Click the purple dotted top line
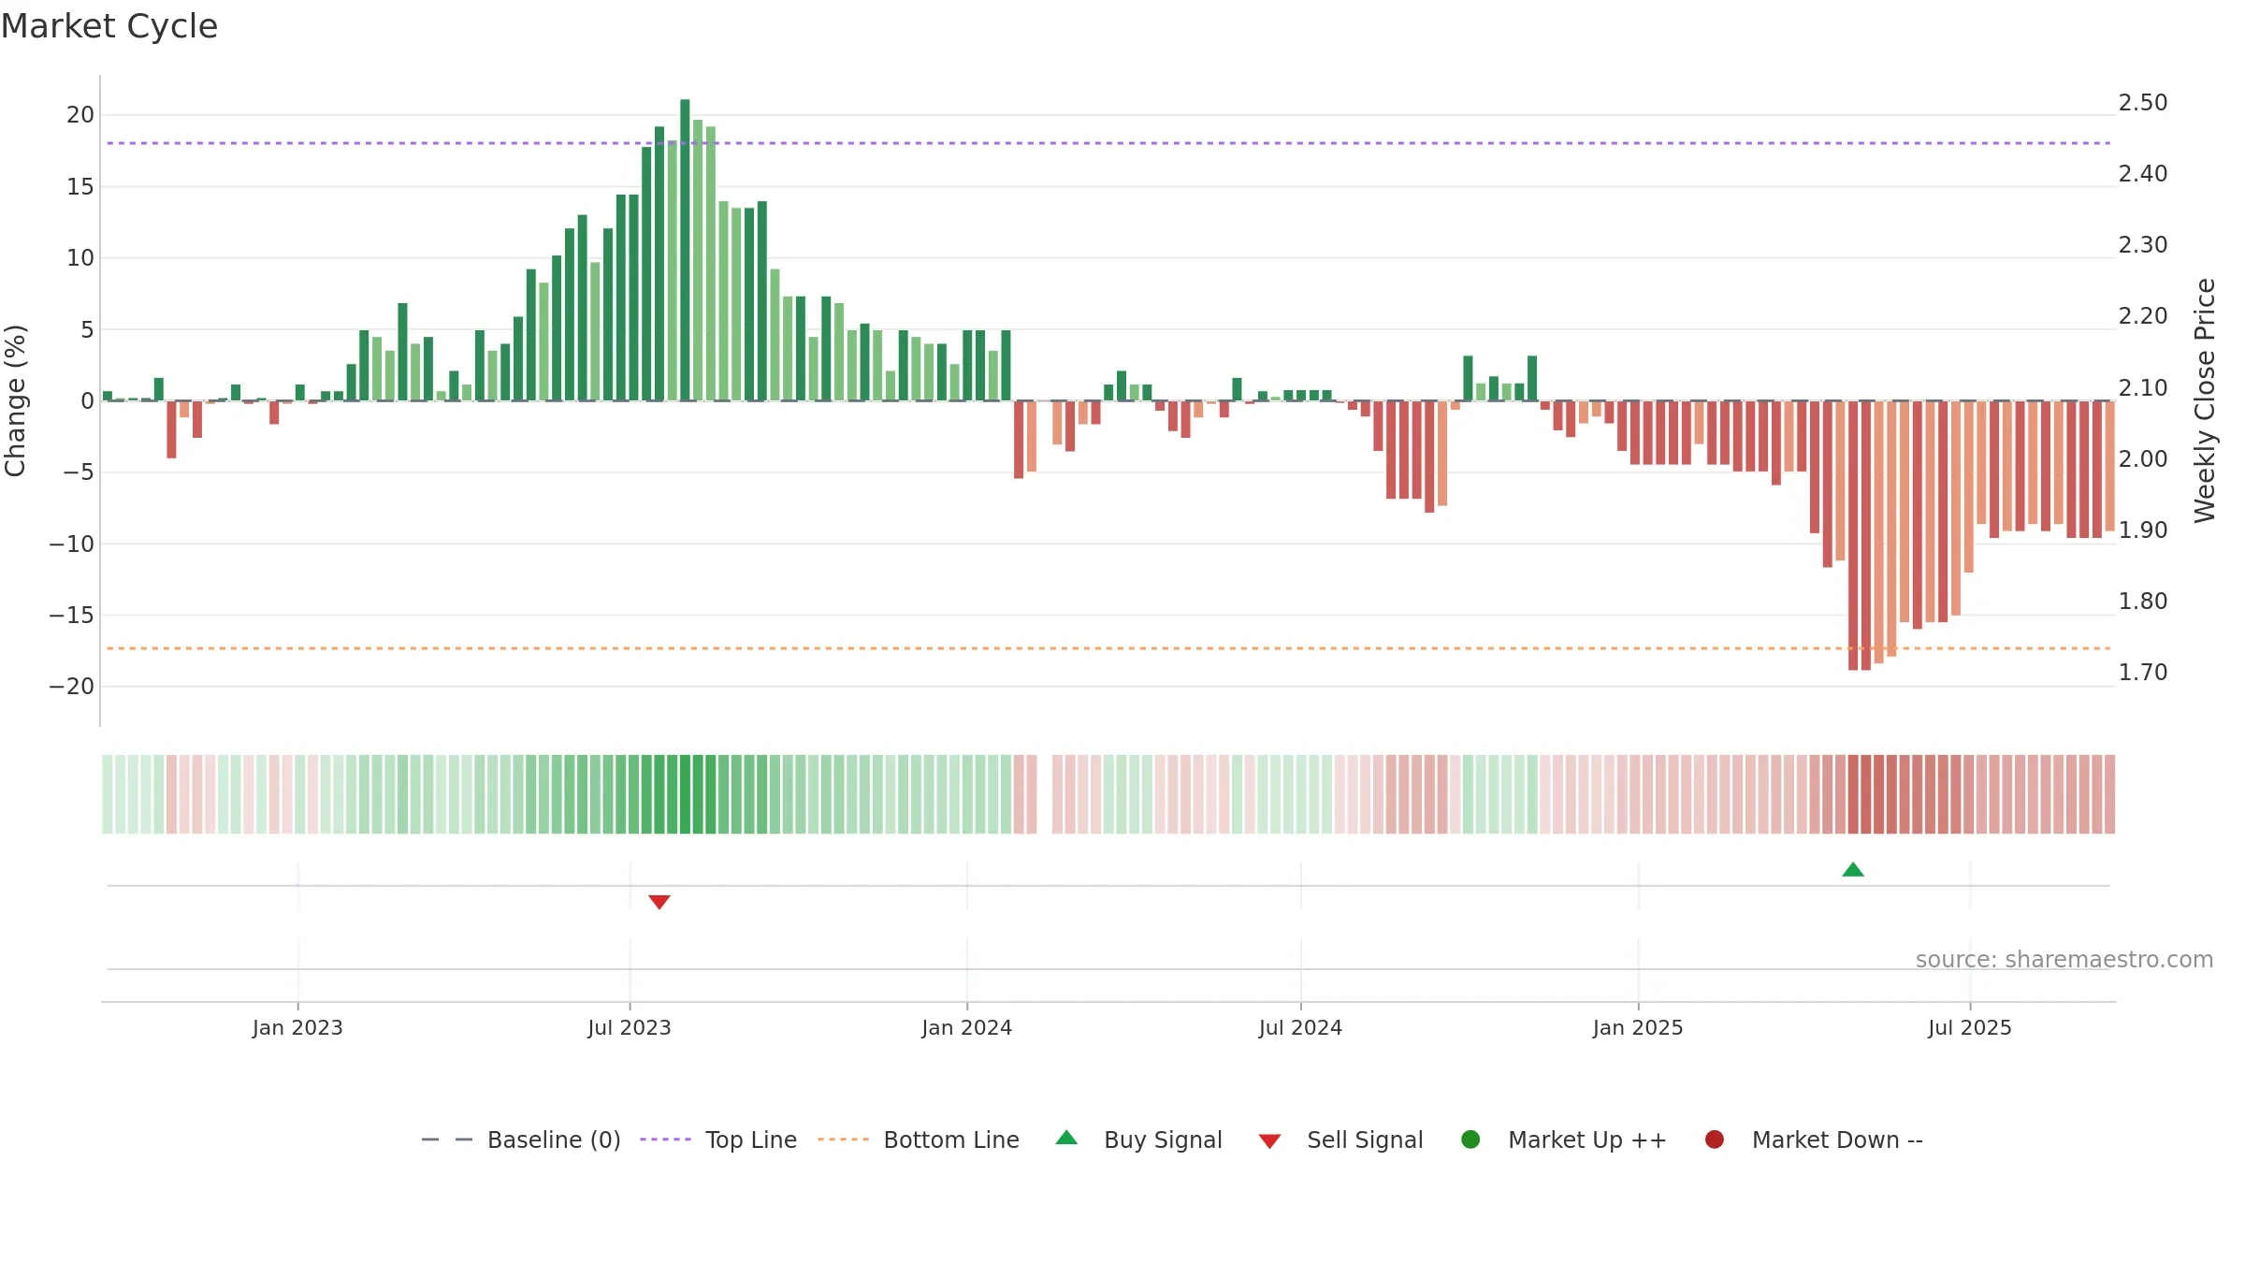Viewport: 2245px width, 1263px height. point(1108,143)
